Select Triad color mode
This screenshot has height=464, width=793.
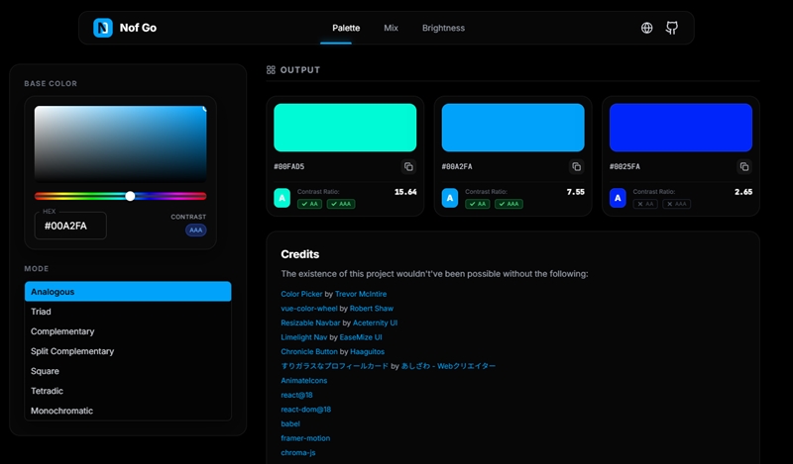point(41,312)
